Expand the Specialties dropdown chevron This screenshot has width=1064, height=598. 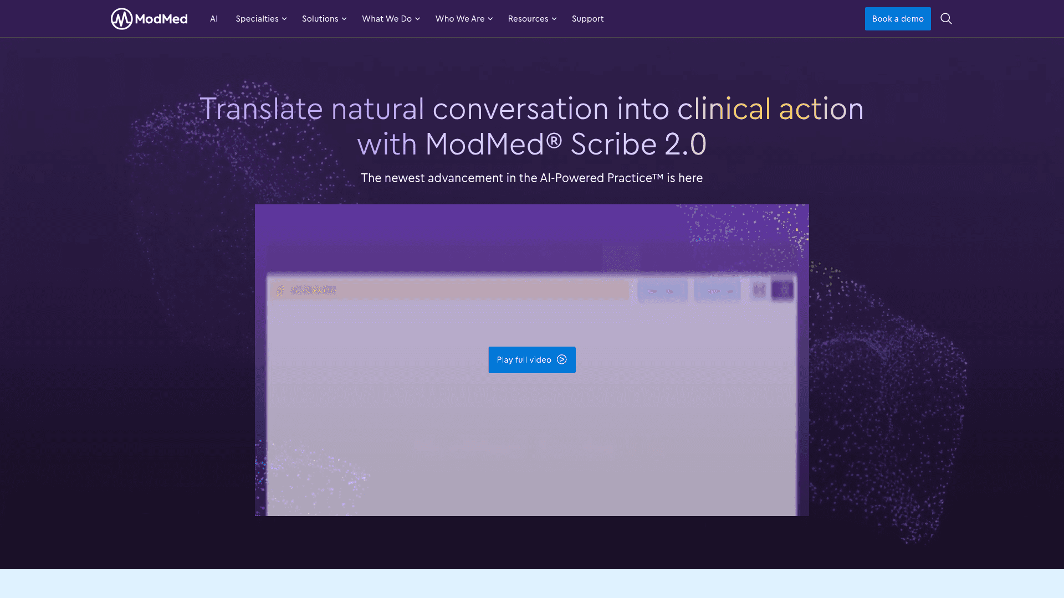[x=284, y=19]
